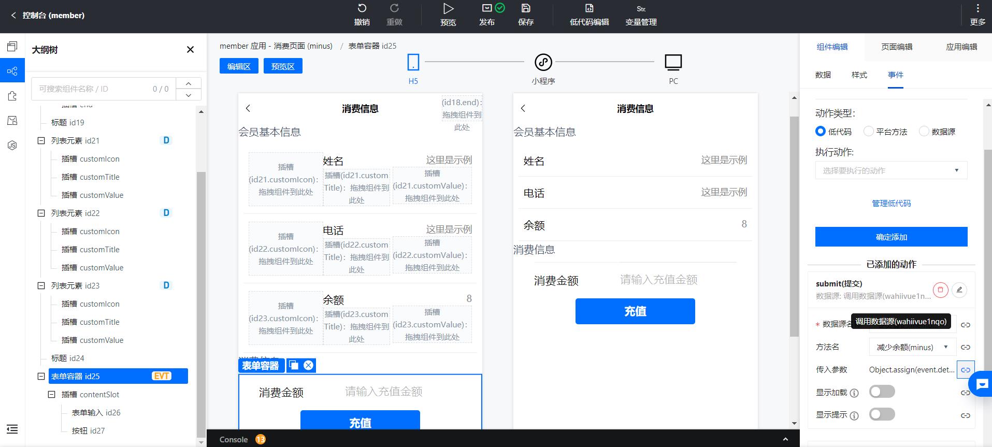Switch to application editing (应用编辑) tab
Screen dimensions: 992x447
click(961, 47)
